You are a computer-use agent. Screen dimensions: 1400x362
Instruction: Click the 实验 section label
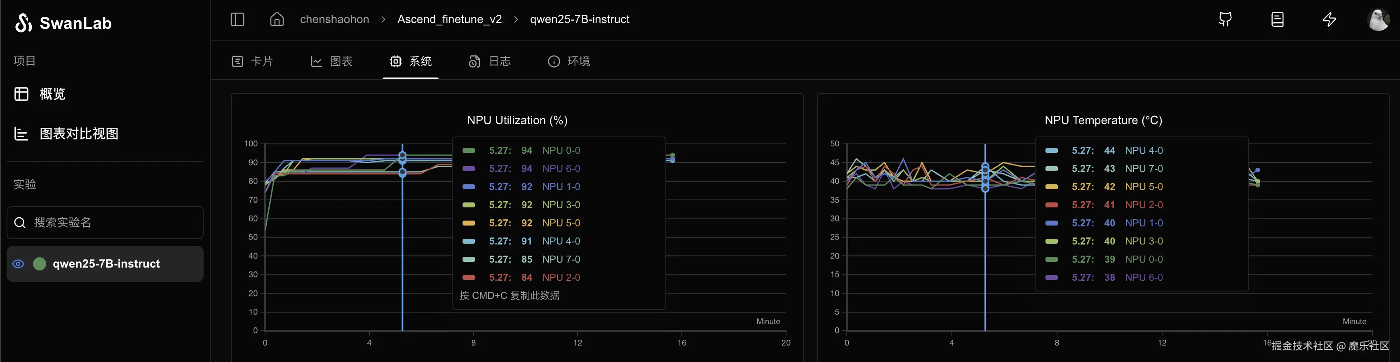24,185
